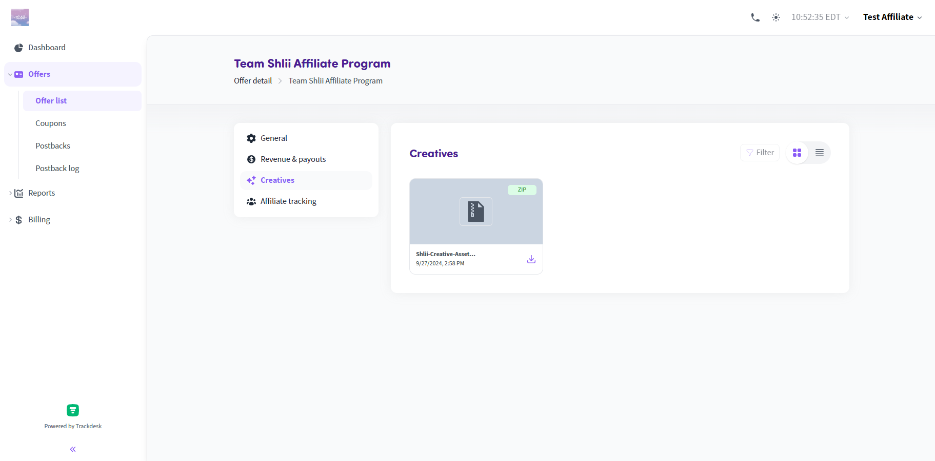
Task: Toggle the light/dark theme sun icon
Action: tap(776, 17)
